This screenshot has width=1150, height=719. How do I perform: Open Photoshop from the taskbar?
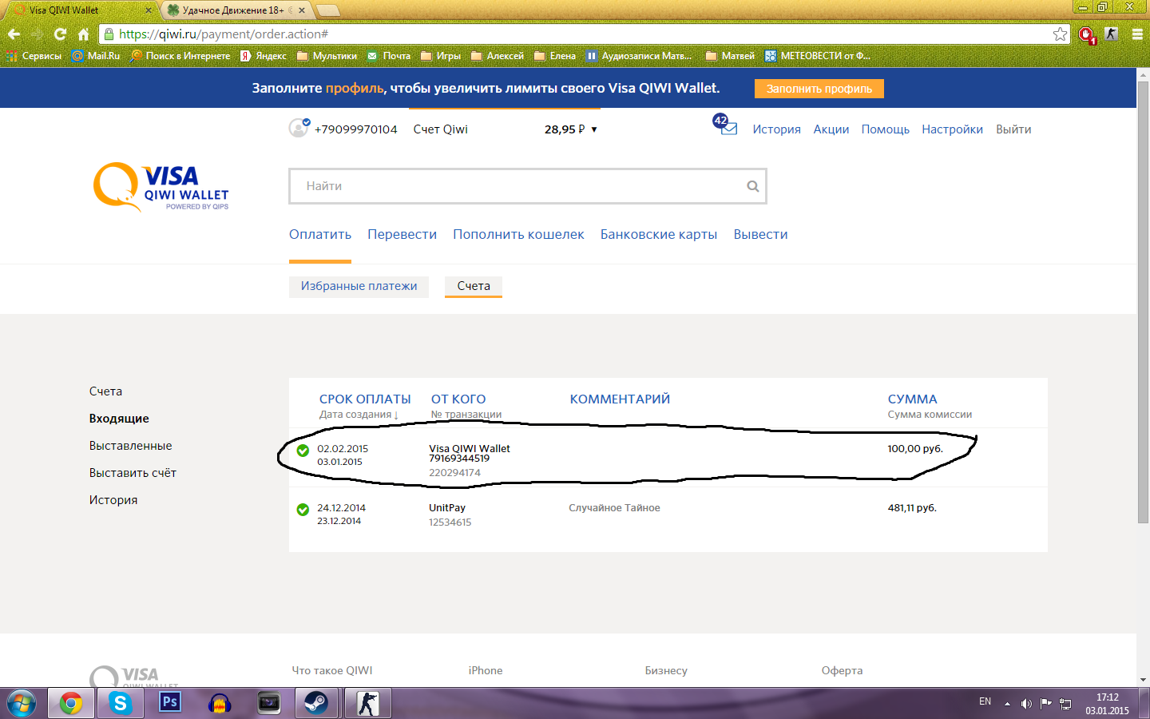[x=170, y=703]
